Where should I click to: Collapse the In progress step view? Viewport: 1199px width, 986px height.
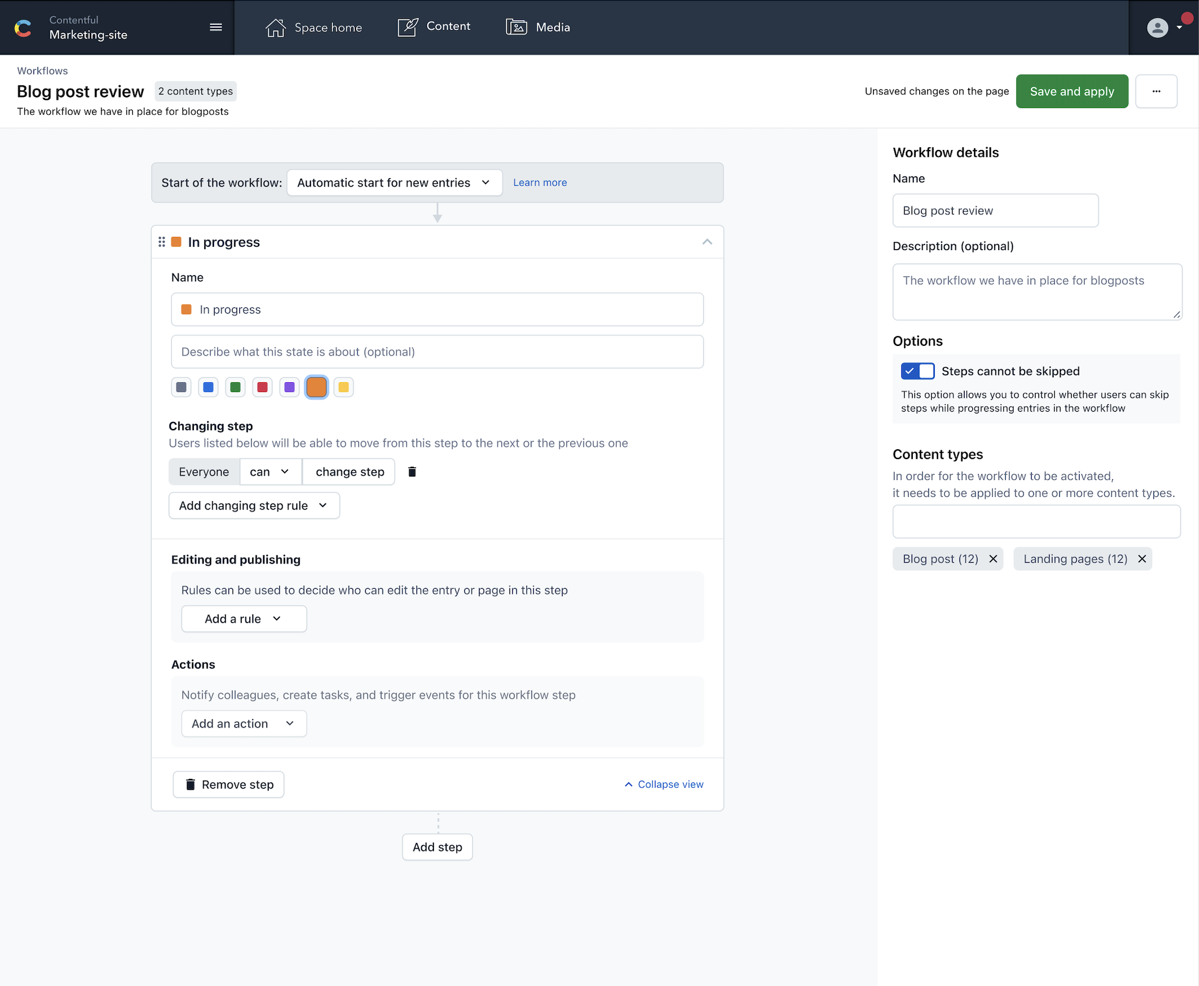tap(661, 784)
